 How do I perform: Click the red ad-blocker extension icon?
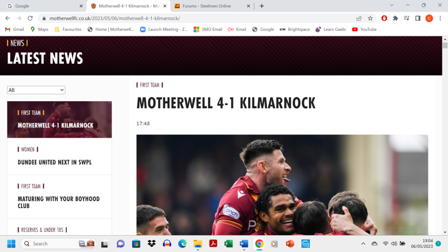coord(384,18)
